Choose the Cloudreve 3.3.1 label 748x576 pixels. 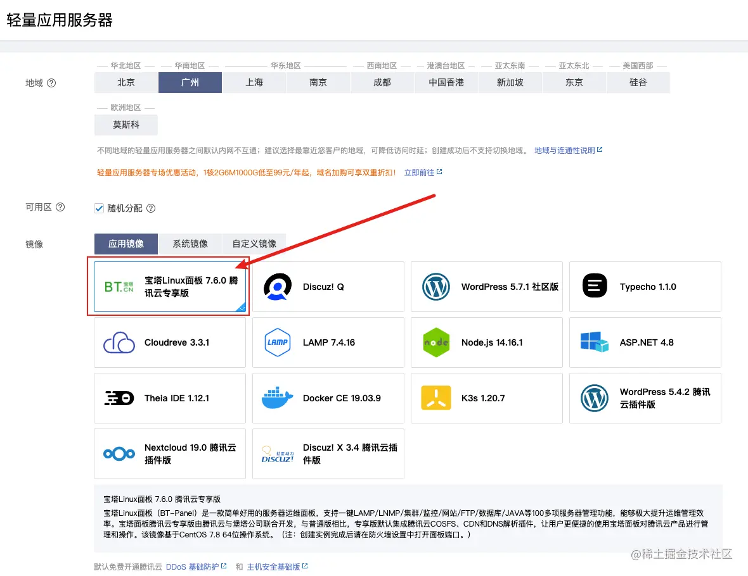tap(177, 342)
